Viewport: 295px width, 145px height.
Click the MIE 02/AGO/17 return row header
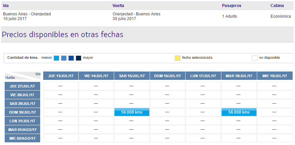[x=22, y=138]
